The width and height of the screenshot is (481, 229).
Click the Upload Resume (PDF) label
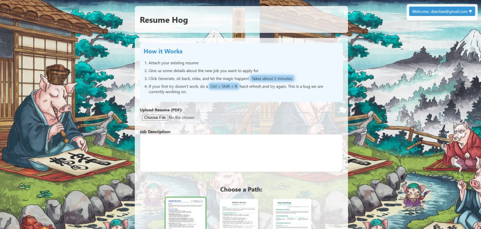point(162,110)
